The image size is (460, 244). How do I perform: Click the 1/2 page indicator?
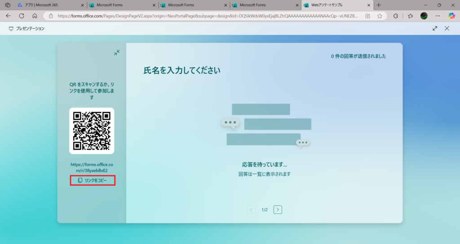point(264,210)
